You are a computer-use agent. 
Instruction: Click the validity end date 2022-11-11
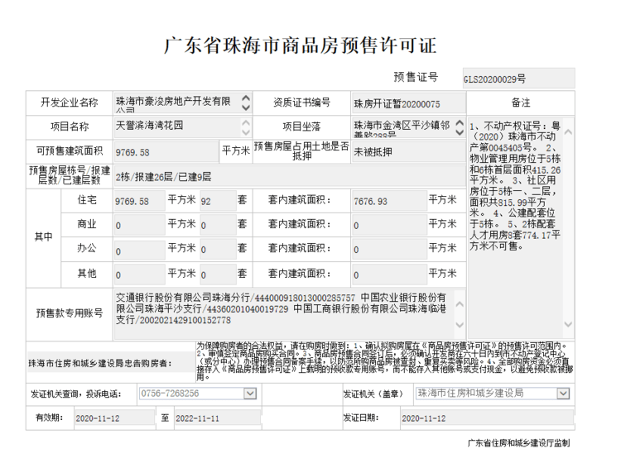point(211,418)
